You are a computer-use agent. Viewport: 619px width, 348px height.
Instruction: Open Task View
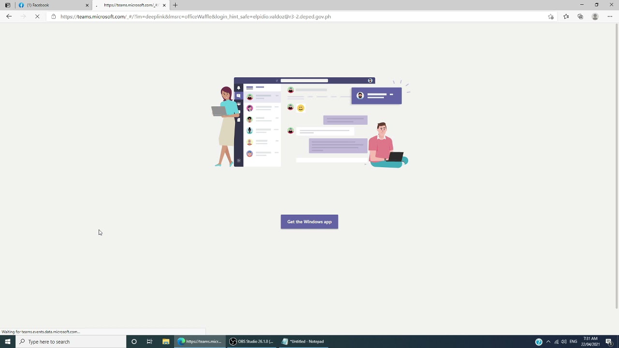pyautogui.click(x=149, y=342)
